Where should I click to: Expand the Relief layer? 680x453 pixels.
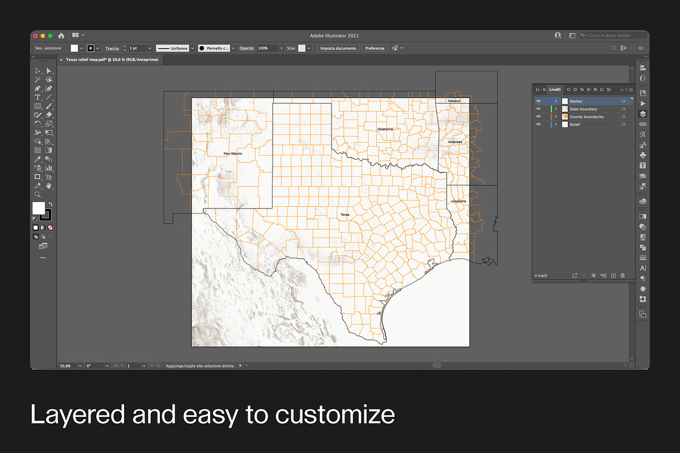click(556, 124)
